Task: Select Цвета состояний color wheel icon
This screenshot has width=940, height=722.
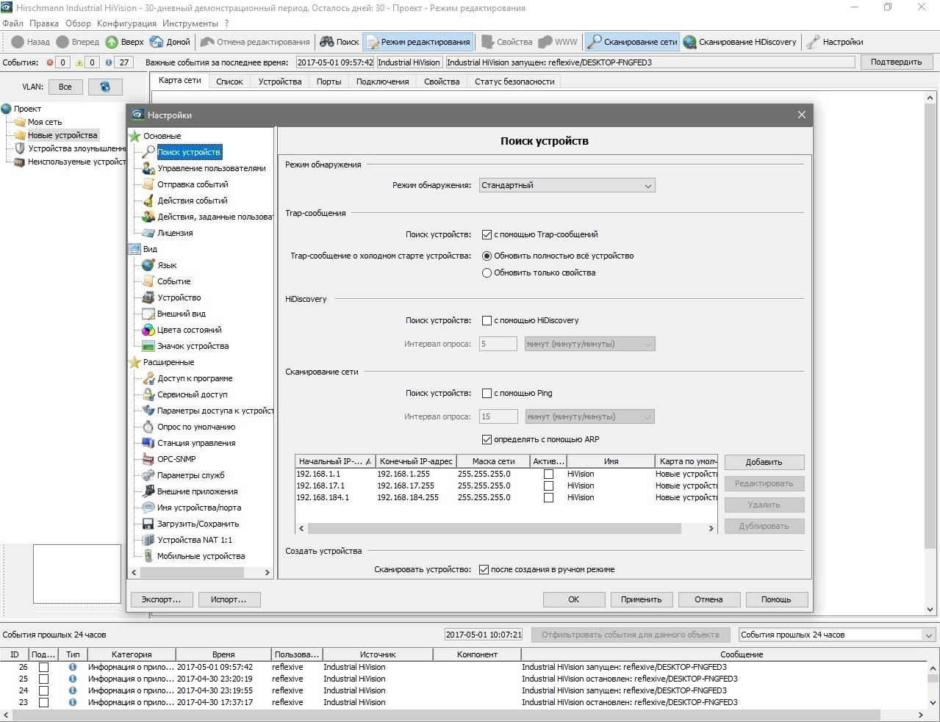Action: [x=148, y=330]
